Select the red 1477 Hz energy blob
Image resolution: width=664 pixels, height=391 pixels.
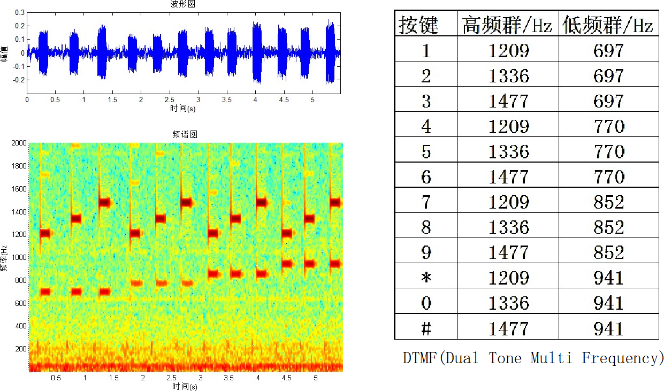point(103,202)
